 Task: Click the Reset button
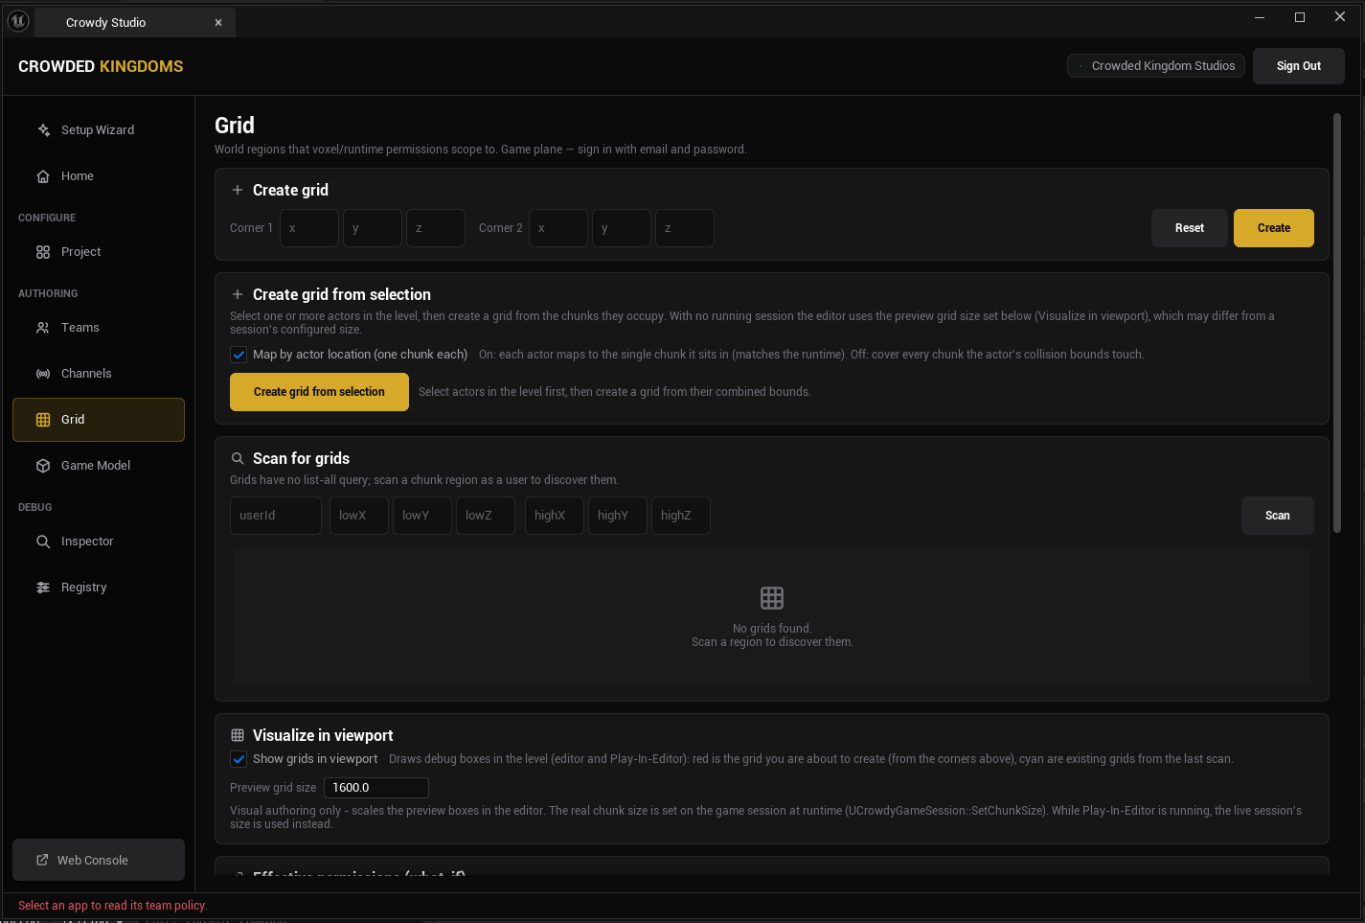(1190, 228)
